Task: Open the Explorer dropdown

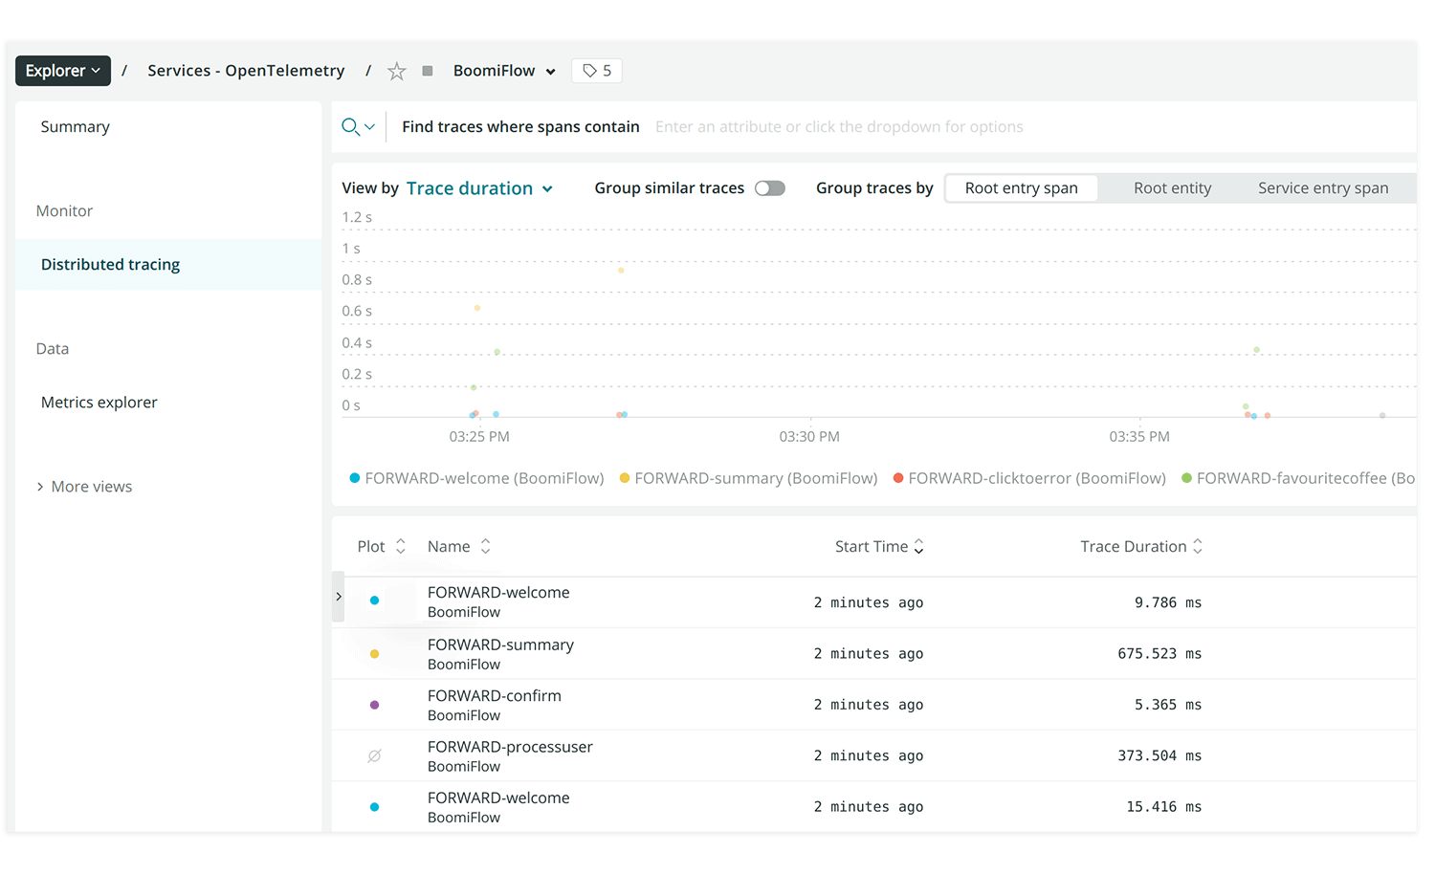Action: click(x=62, y=70)
